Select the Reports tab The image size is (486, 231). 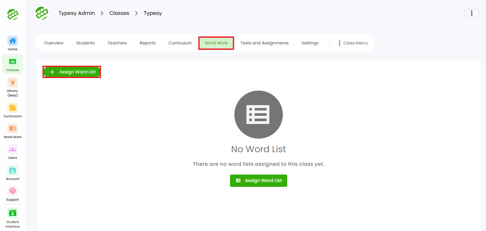(x=148, y=43)
